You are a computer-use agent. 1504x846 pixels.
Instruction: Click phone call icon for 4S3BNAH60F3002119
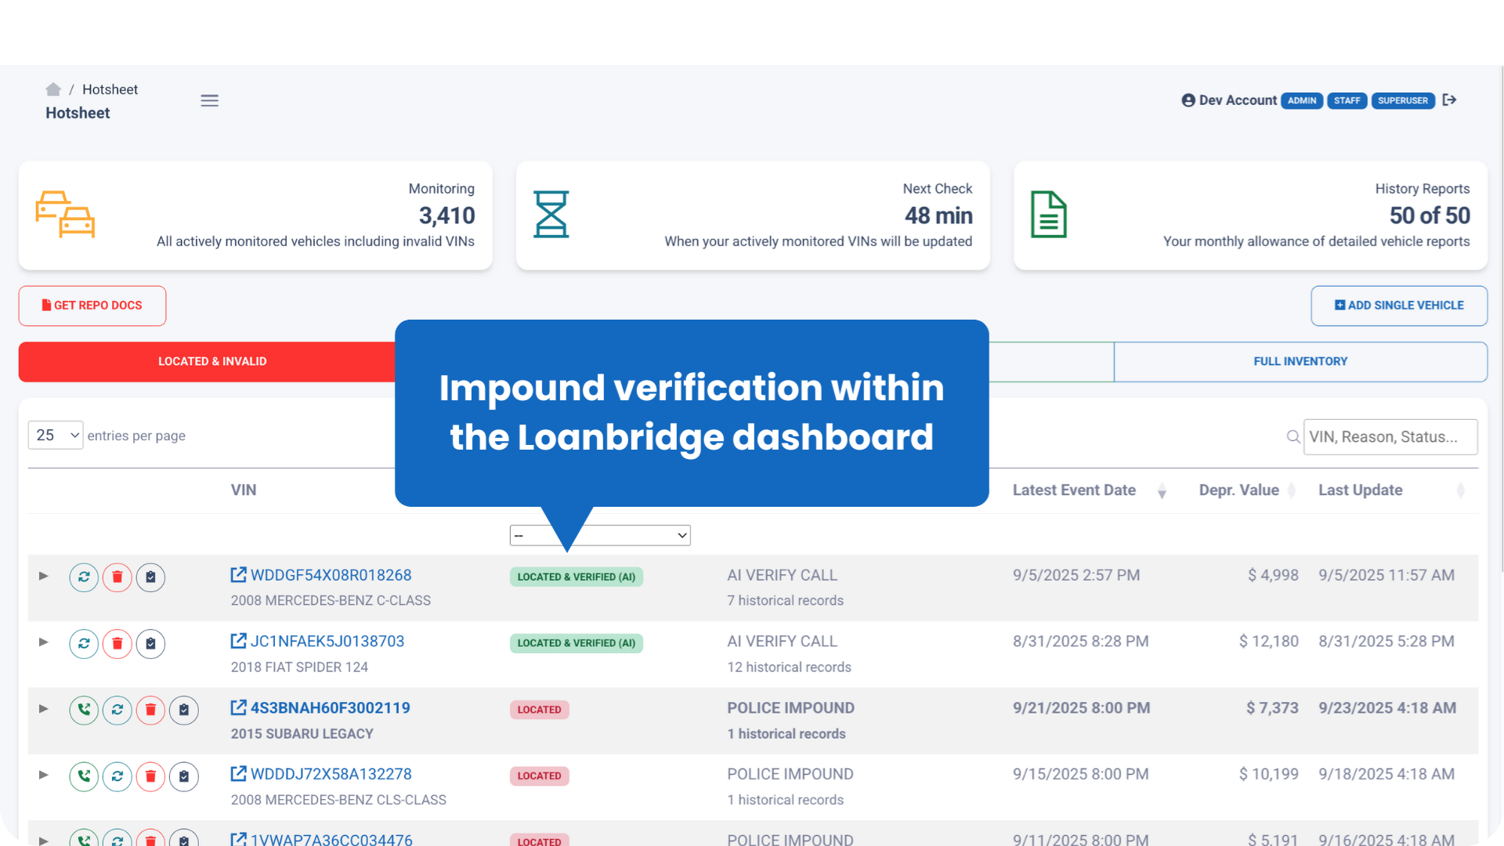tap(84, 710)
